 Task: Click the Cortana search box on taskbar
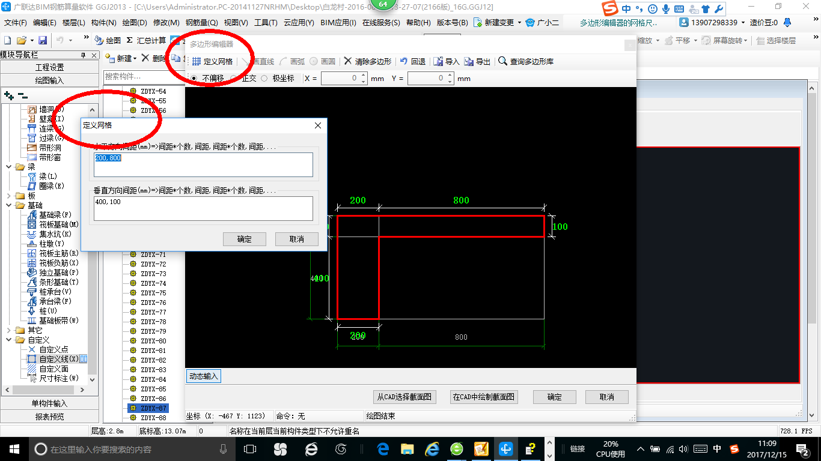pyautogui.click(x=132, y=449)
